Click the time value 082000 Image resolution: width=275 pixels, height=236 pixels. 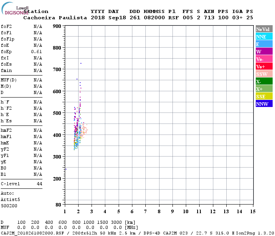tap(154, 18)
